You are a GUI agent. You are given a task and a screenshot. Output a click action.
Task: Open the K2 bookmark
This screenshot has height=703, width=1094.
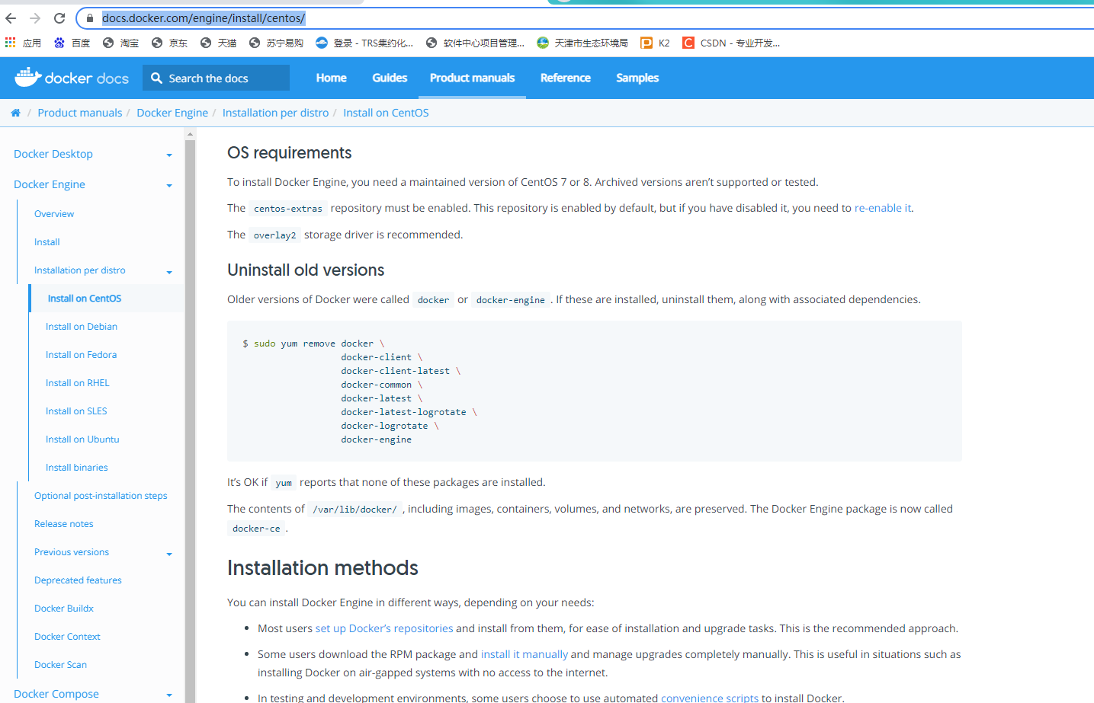(656, 43)
